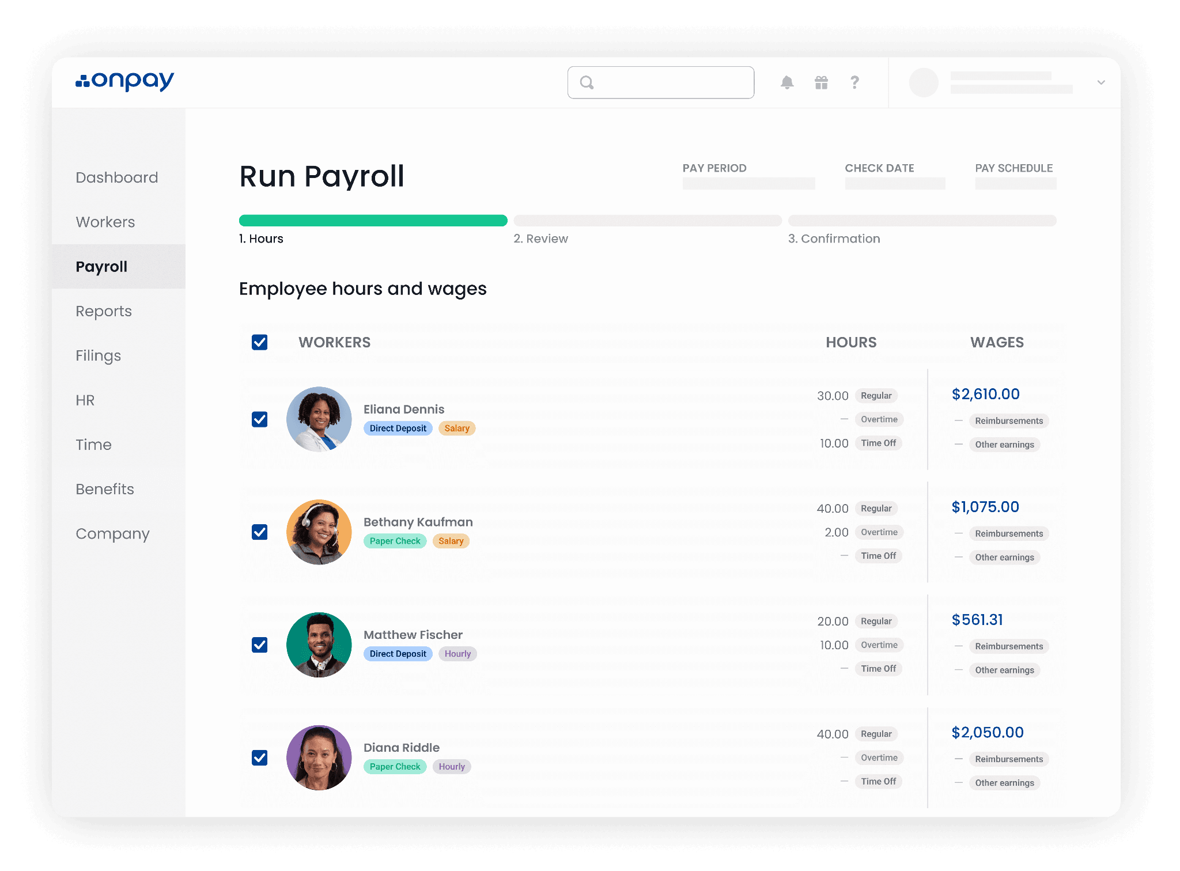Click Bethany's Overtime hours 2.00
Viewport: 1180px width, 871px height.
[837, 532]
